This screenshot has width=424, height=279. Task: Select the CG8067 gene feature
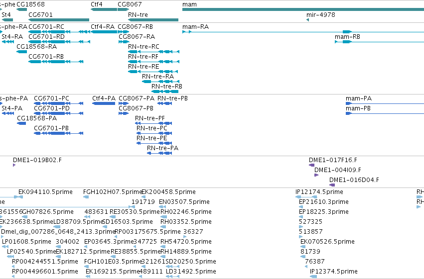click(123, 9)
